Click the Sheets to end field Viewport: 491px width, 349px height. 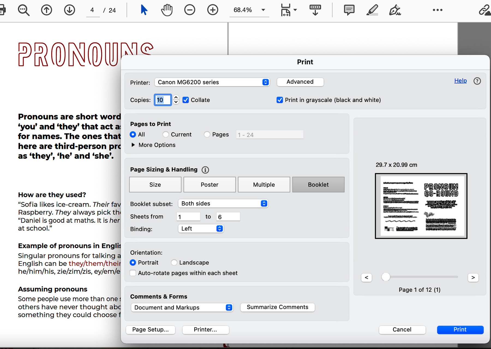pyautogui.click(x=228, y=217)
